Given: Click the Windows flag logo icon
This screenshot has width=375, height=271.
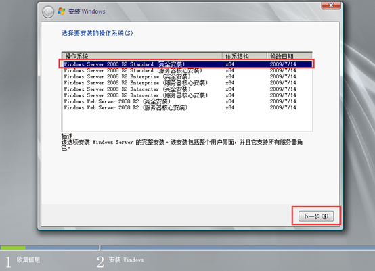Looking at the screenshot, I should pyautogui.click(x=62, y=11).
